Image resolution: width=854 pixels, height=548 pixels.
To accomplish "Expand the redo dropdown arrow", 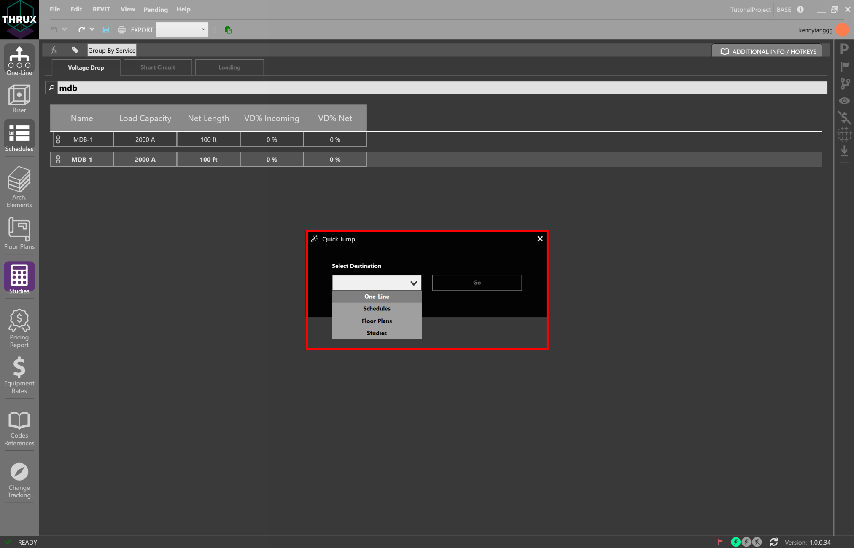I will tap(92, 29).
